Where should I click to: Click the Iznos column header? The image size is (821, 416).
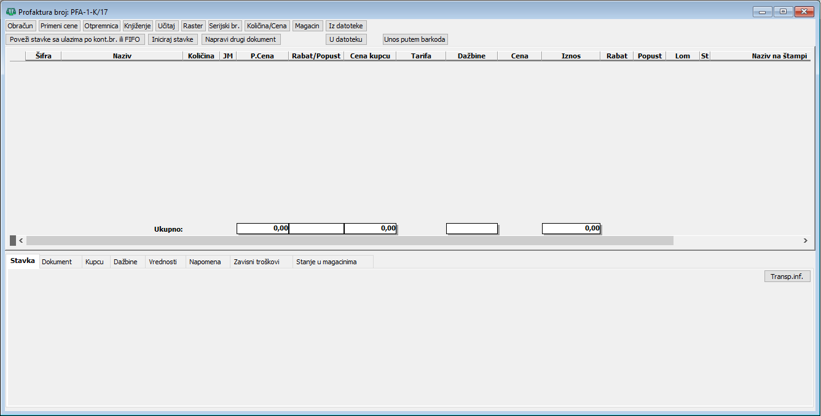pyautogui.click(x=571, y=56)
